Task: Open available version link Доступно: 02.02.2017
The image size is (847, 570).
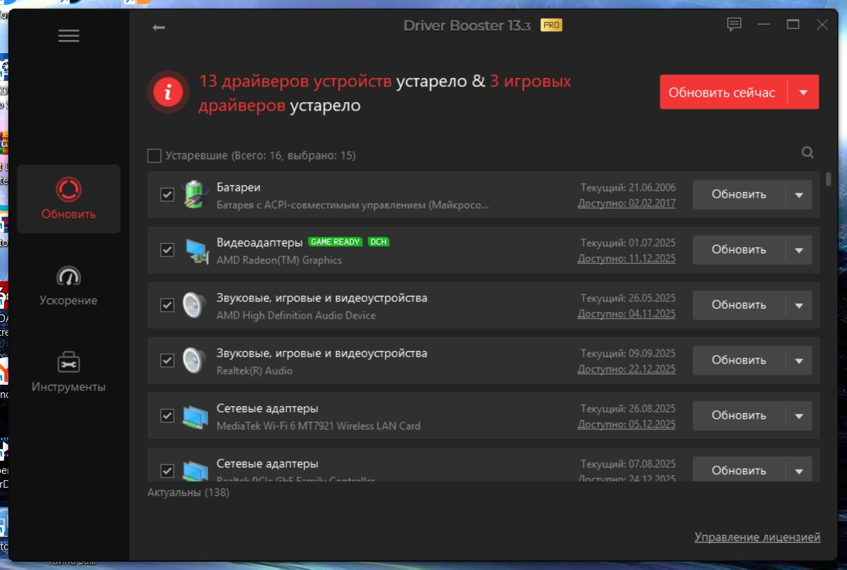Action: (x=626, y=203)
